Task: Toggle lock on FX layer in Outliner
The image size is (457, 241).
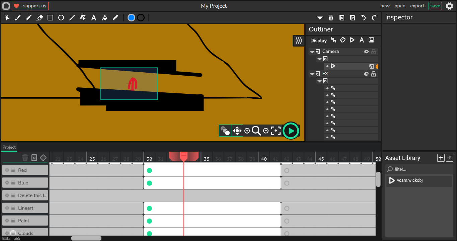Action: [374, 74]
